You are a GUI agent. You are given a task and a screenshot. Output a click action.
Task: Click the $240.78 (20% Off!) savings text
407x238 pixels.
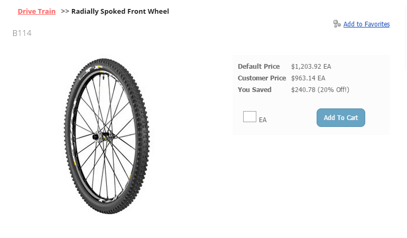[x=320, y=90]
